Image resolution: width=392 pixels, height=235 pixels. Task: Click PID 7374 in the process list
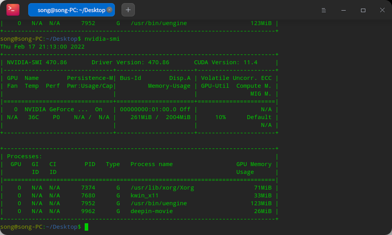(88, 188)
